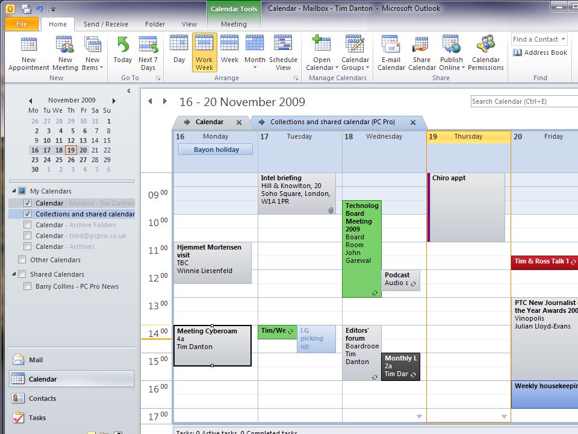Viewport: 578px width, 434px height.
Task: Close the Collections and shared calendar tab
Action: coord(413,122)
